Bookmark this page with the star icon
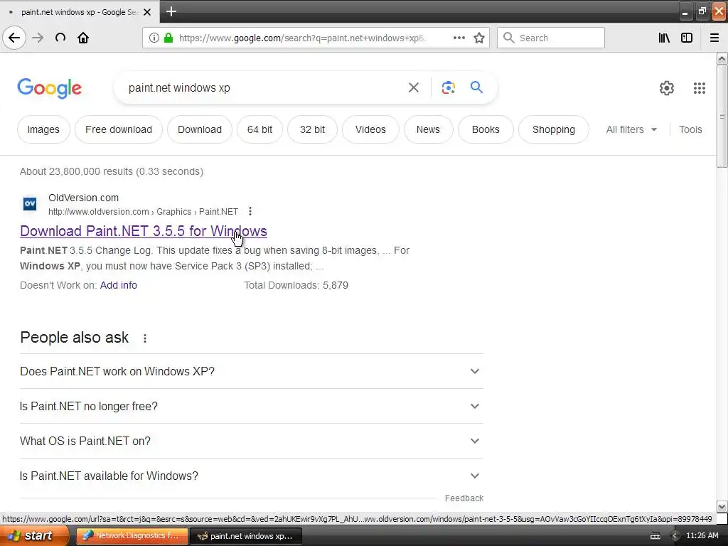Image resolution: width=728 pixels, height=546 pixels. coord(479,38)
